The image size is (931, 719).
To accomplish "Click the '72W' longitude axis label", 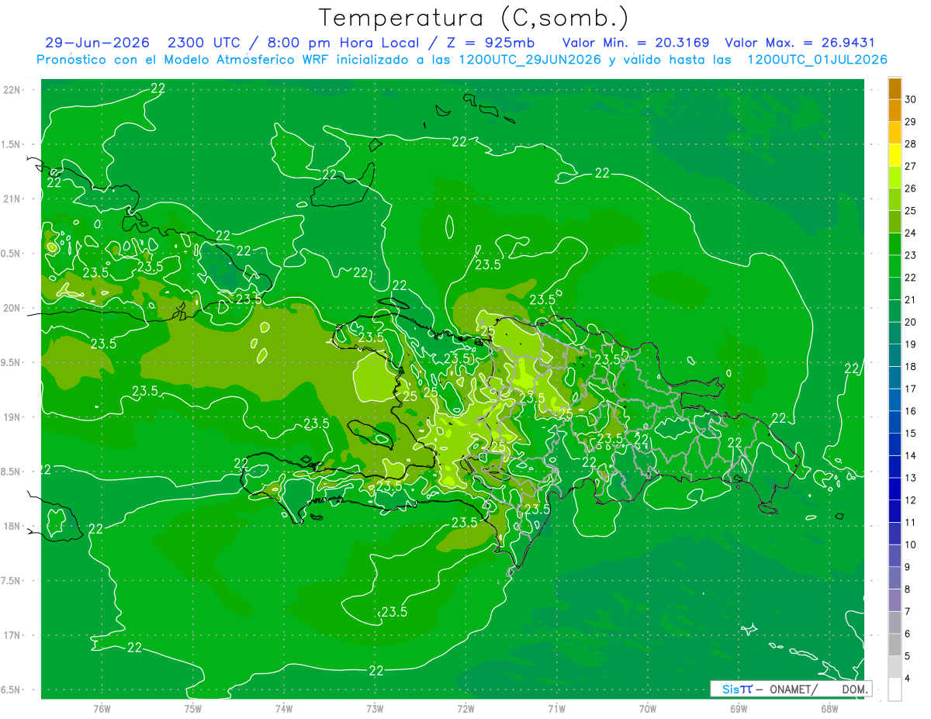I will click(x=465, y=708).
